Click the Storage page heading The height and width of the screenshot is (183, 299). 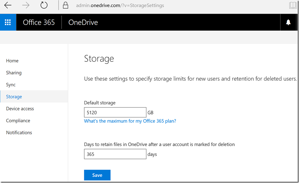click(99, 59)
